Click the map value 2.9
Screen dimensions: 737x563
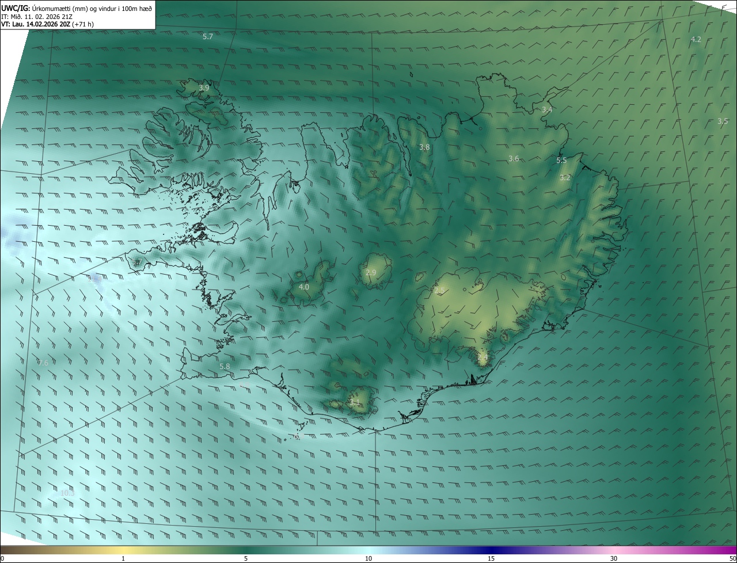click(x=371, y=272)
